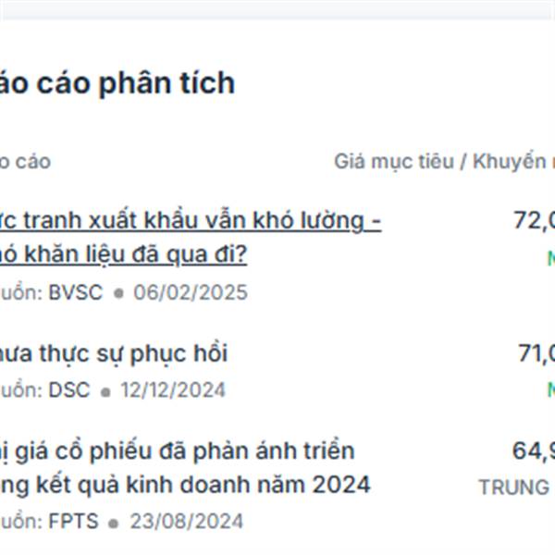
Task: Click the 'Giá mục tiêu / Khuyến' column header
Action: point(445,162)
